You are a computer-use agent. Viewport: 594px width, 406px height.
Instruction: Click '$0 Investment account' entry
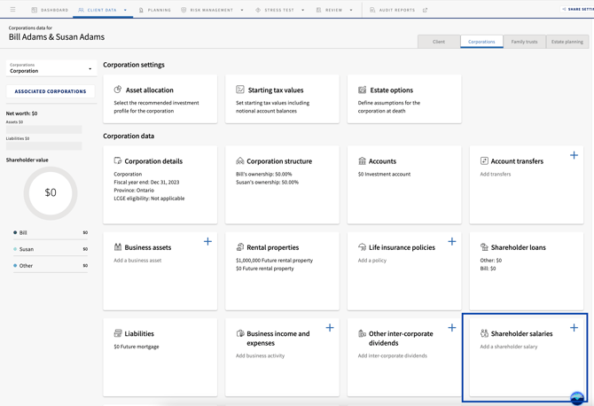(384, 175)
